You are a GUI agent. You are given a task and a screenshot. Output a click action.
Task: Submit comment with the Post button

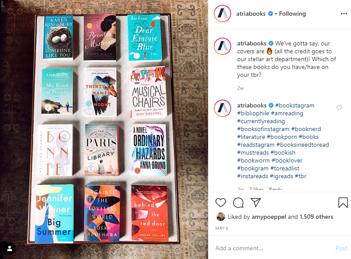341,248
